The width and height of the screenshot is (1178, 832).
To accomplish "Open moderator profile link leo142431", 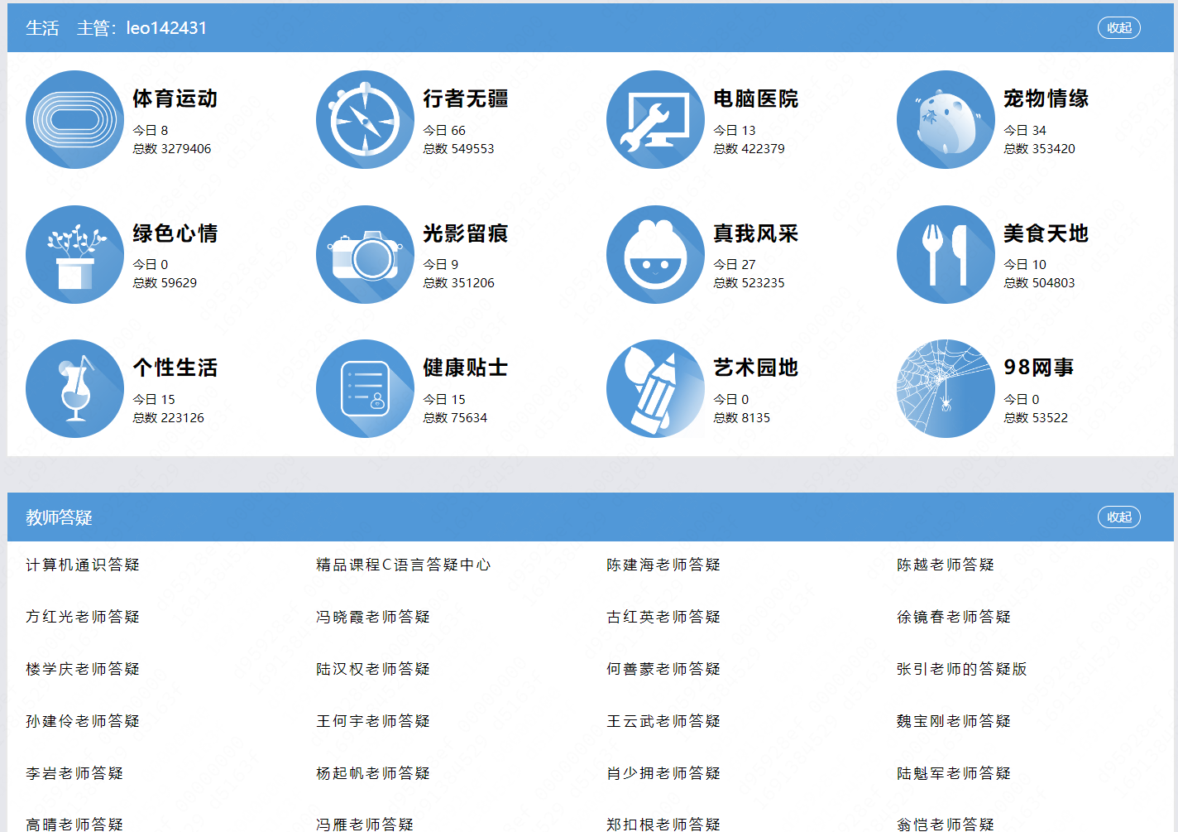I will point(166,28).
